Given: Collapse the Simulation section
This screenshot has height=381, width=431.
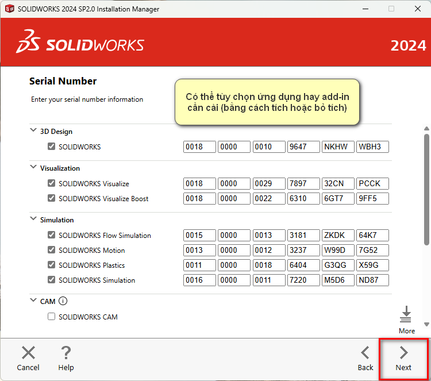Looking at the screenshot, I should (33, 218).
